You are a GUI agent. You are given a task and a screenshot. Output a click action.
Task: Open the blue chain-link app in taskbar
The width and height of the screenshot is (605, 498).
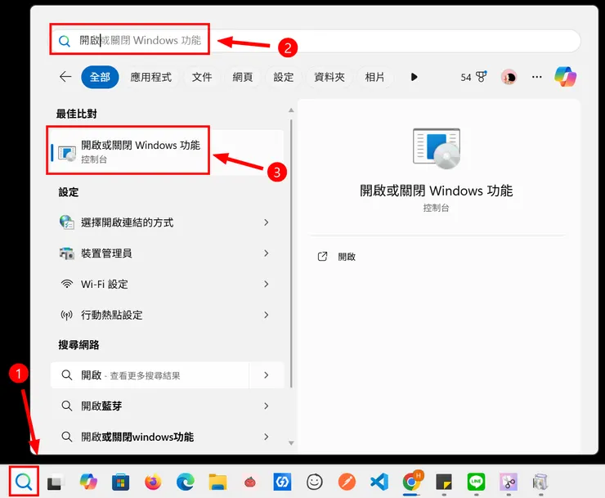coord(282,482)
